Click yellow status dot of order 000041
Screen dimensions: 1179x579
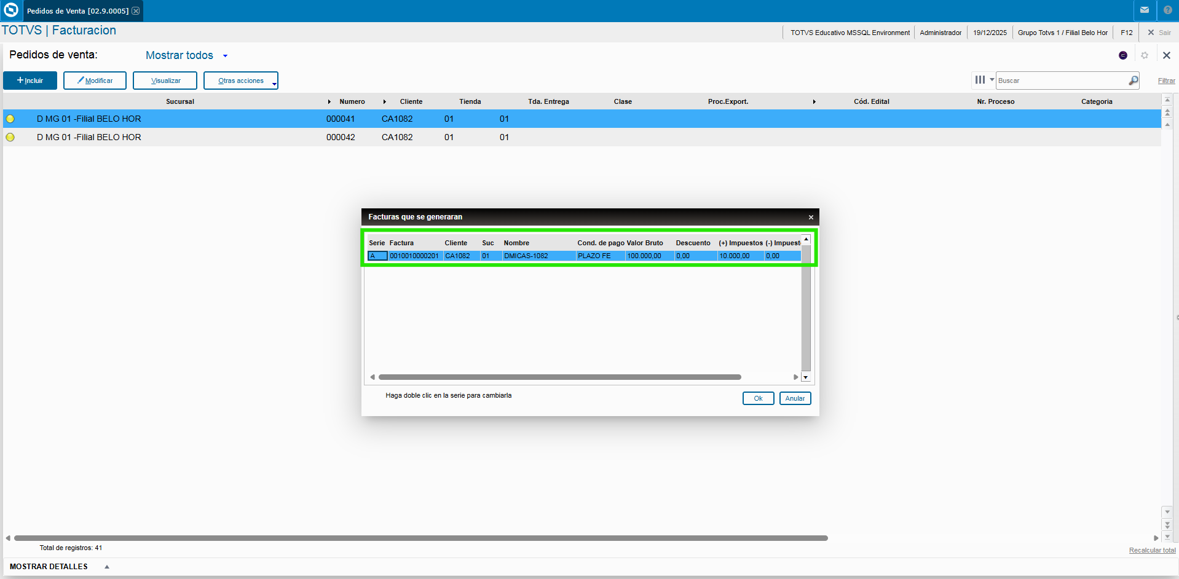(10, 119)
